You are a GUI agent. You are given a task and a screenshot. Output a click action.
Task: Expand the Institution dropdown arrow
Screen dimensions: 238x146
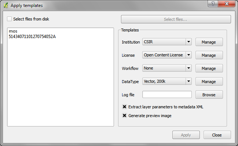tap(188, 42)
